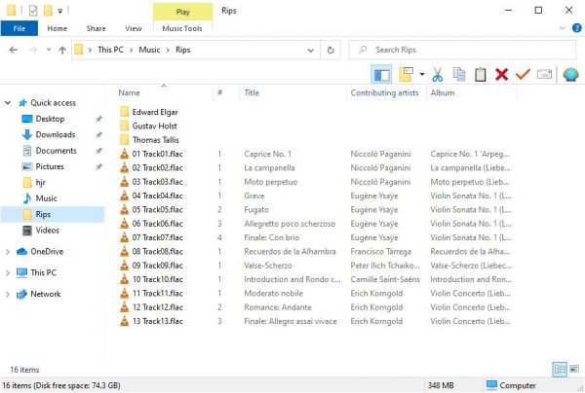Select Documents in Quick access

click(x=56, y=151)
